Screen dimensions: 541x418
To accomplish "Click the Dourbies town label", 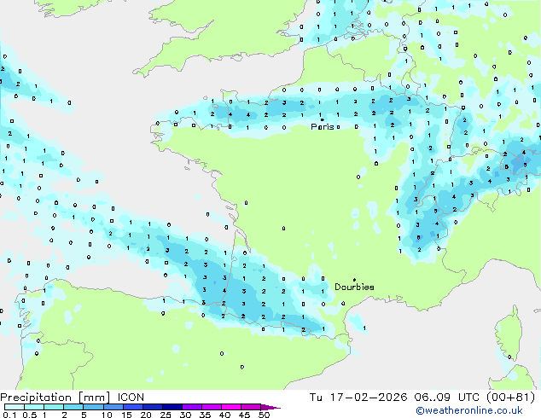I will (x=354, y=287).
